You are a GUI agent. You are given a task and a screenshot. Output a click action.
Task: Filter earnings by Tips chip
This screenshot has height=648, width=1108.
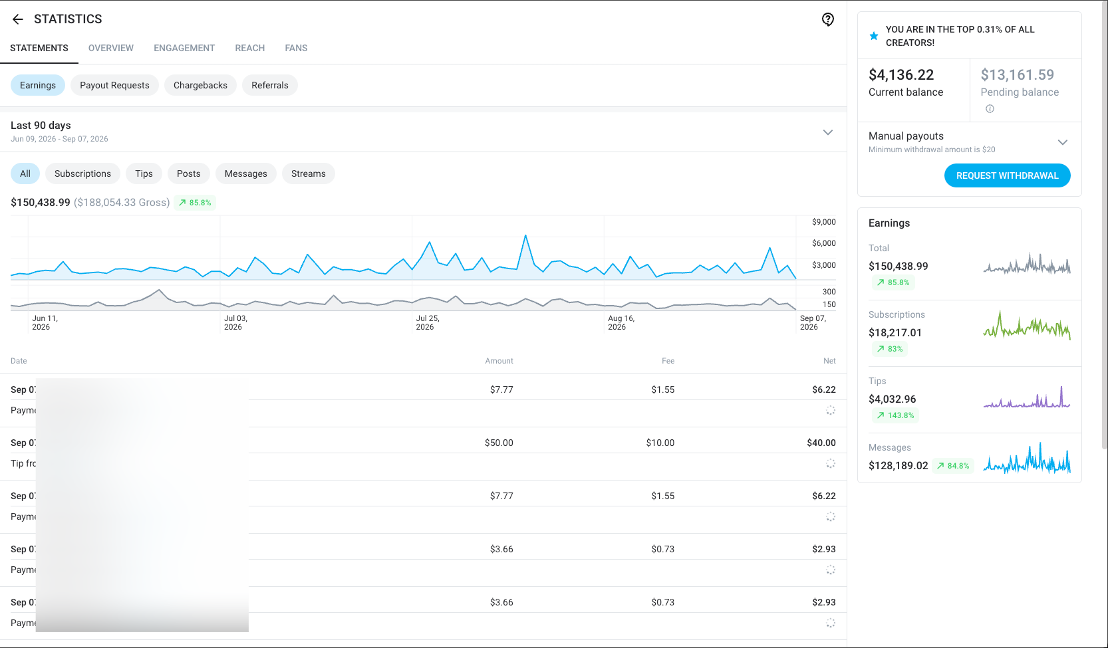(144, 173)
